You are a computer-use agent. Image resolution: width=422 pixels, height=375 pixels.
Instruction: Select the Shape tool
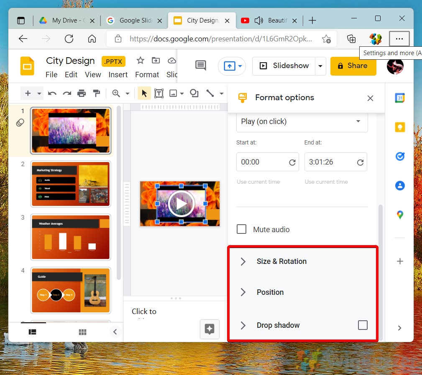[x=193, y=93]
